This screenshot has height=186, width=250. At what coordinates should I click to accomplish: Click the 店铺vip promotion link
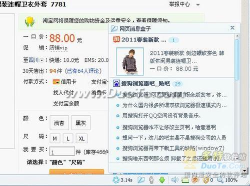click(x=58, y=48)
